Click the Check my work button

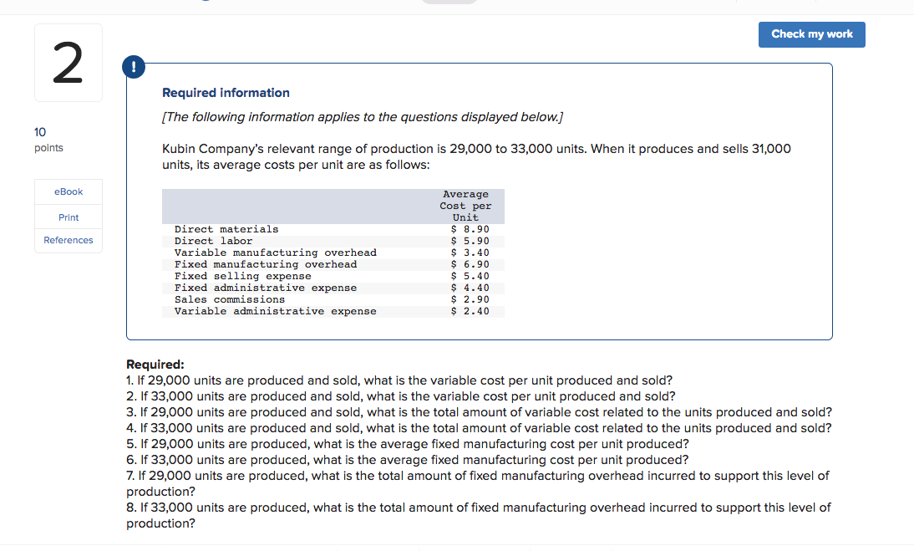(811, 34)
